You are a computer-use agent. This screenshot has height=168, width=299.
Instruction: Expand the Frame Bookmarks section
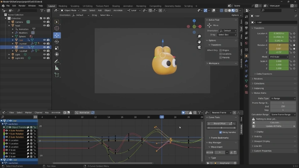[x=219, y=138]
